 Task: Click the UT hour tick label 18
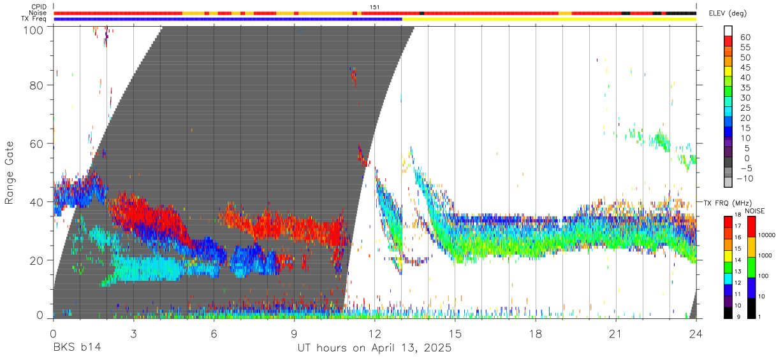point(536,332)
